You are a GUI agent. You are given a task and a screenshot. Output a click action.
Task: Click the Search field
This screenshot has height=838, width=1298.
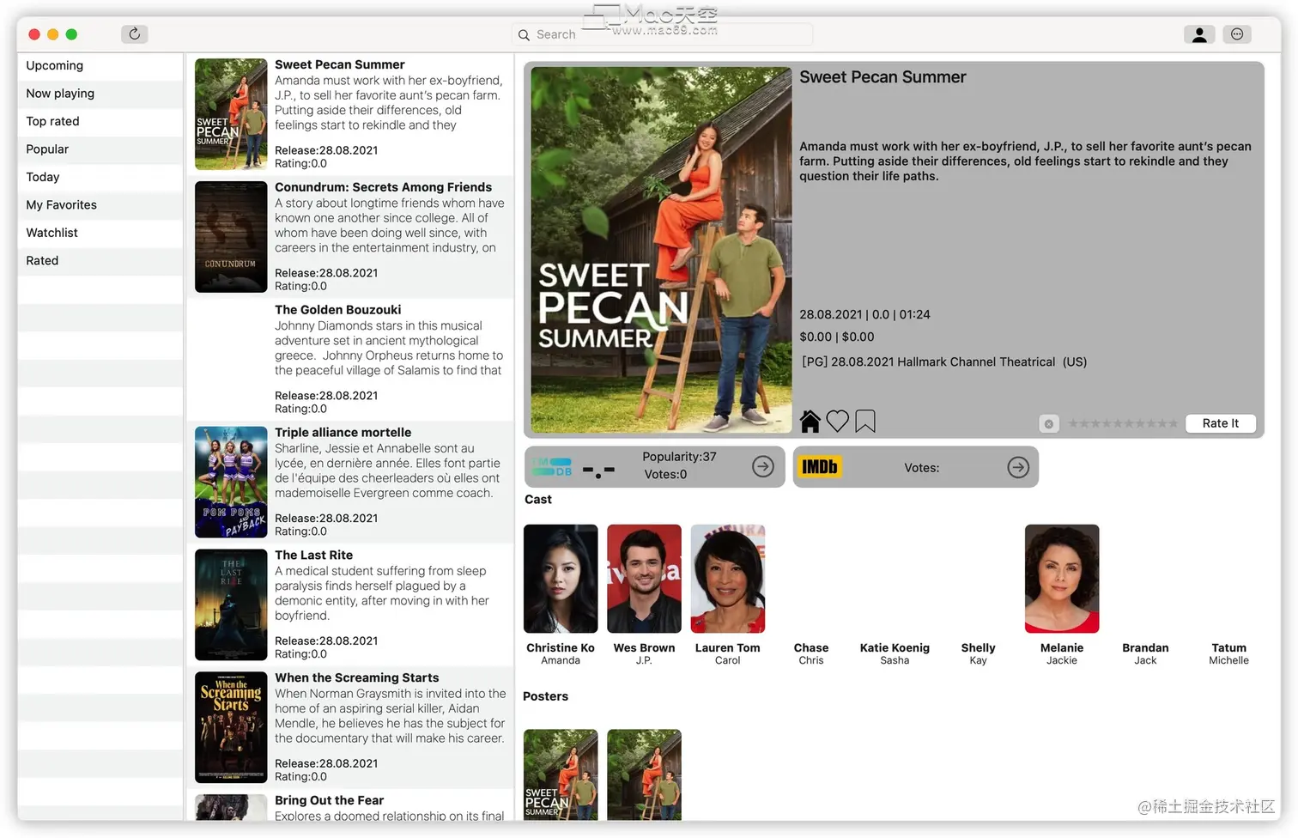click(663, 34)
